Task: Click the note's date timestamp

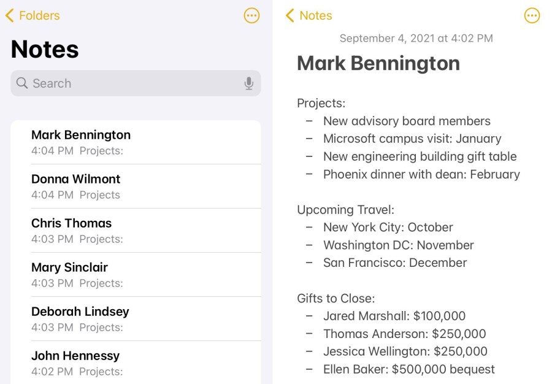Action: (416, 38)
